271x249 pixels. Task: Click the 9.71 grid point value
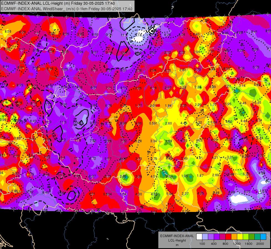coord(109,35)
